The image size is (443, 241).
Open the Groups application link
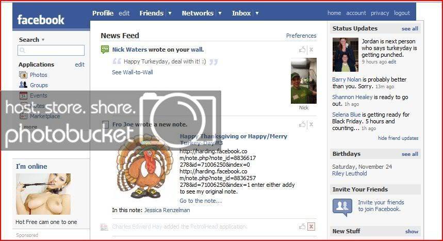39,85
